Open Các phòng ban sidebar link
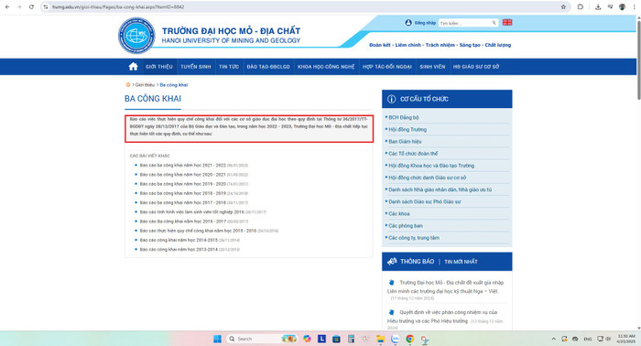 (x=406, y=225)
